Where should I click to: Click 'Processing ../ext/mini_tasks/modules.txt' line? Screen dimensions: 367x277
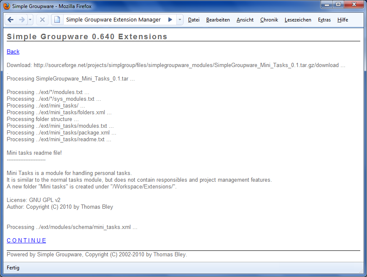point(60,126)
